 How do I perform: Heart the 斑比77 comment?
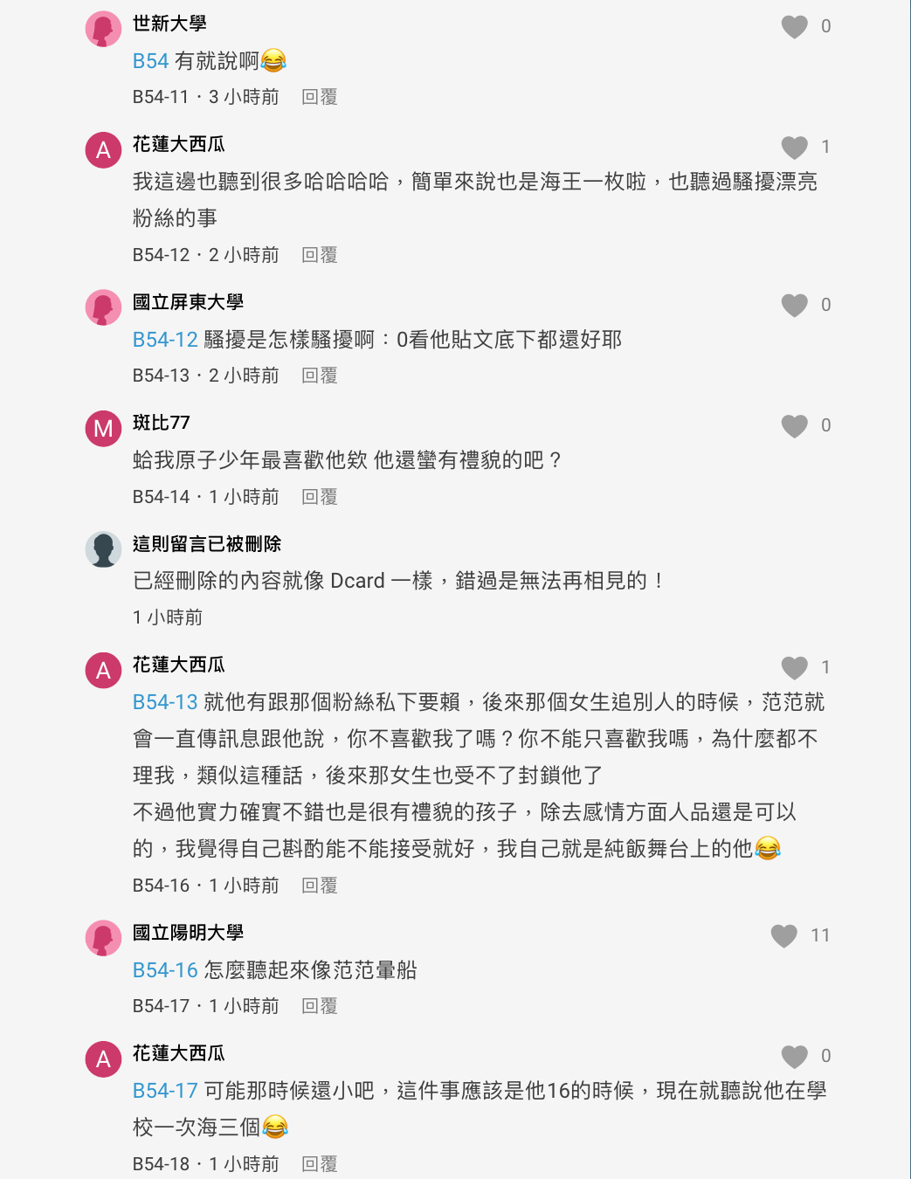(x=794, y=426)
